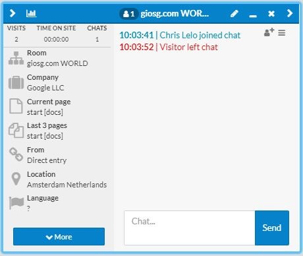Click the VISITS count header
This screenshot has width=303, height=256.
click(x=16, y=28)
